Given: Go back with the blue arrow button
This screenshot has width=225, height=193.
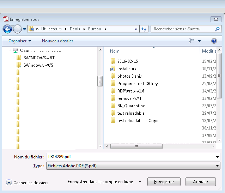Looking at the screenshot, I should click(7, 29).
